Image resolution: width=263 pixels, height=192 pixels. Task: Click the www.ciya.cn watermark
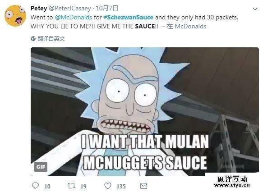coord(232,185)
